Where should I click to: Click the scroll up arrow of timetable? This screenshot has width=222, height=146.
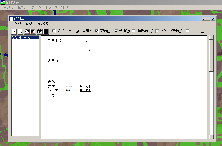point(211,38)
